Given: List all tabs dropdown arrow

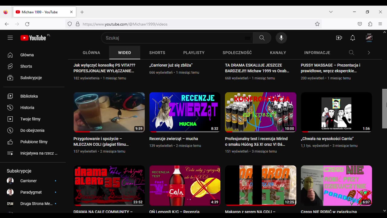Looking at the screenshot, I should coord(331,12).
